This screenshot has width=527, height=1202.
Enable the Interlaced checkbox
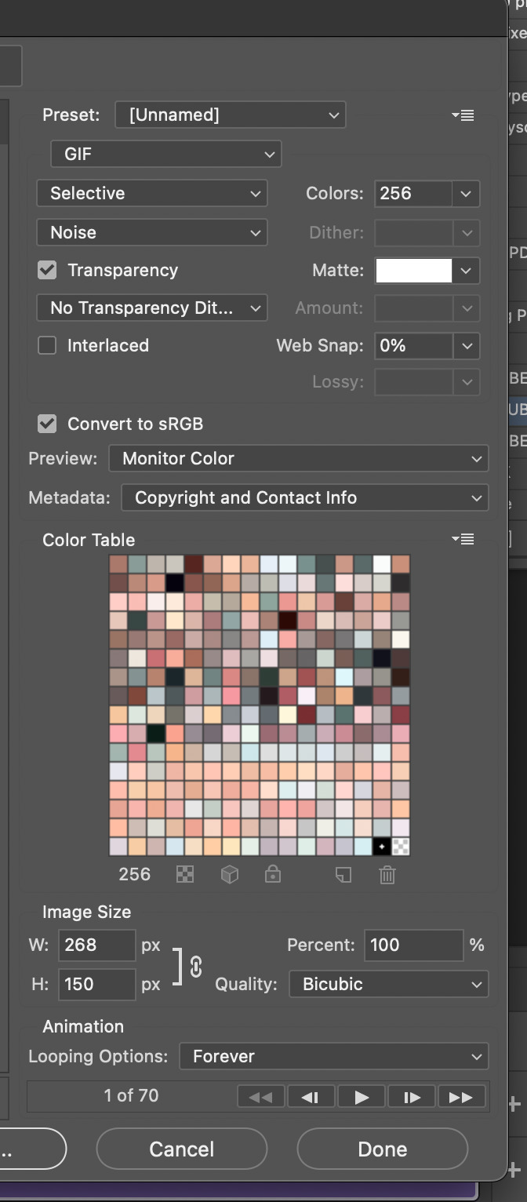pos(47,345)
